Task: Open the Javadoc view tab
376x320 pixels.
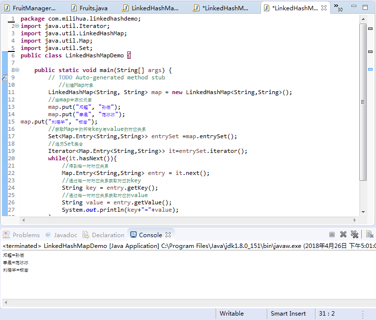Action: click(61, 235)
